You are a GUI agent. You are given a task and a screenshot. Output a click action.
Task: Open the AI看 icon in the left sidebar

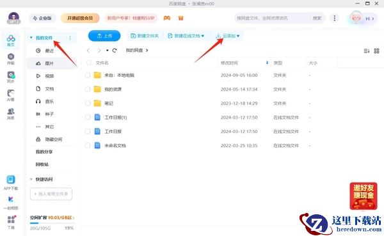[x=11, y=95]
